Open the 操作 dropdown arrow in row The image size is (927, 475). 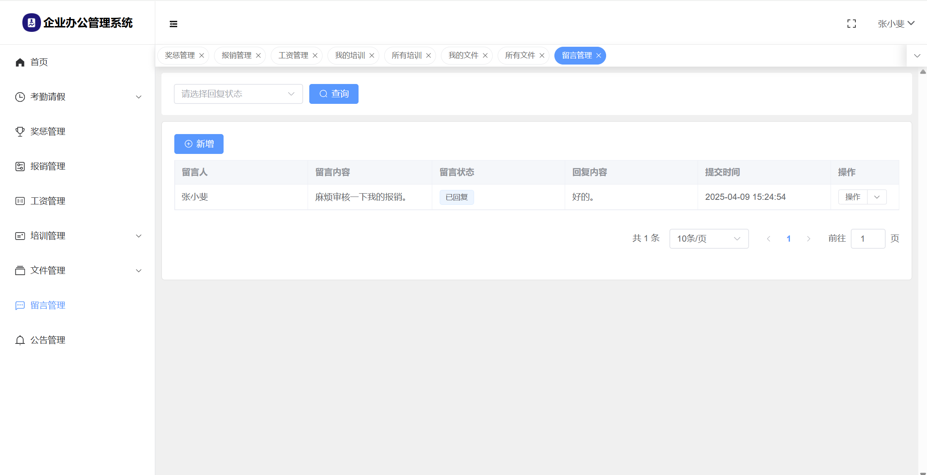tap(877, 197)
